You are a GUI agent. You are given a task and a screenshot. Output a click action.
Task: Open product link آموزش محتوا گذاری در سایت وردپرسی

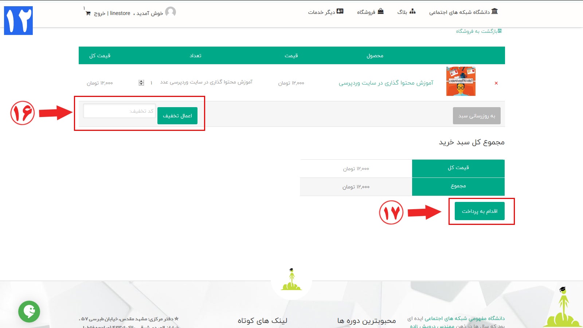tap(386, 83)
